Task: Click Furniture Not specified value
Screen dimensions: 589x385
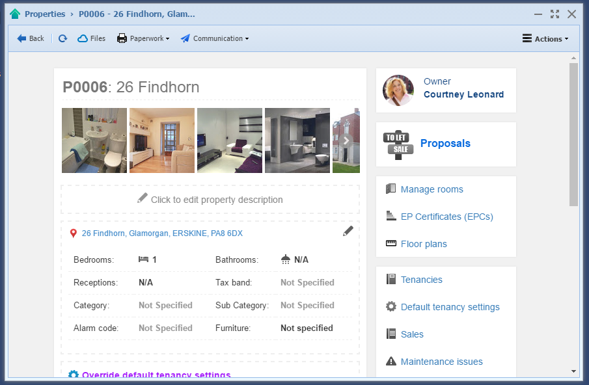Action: (x=307, y=328)
